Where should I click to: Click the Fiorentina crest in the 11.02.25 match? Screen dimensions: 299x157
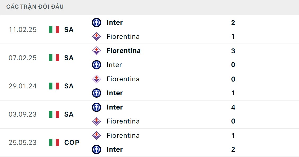coord(96,36)
